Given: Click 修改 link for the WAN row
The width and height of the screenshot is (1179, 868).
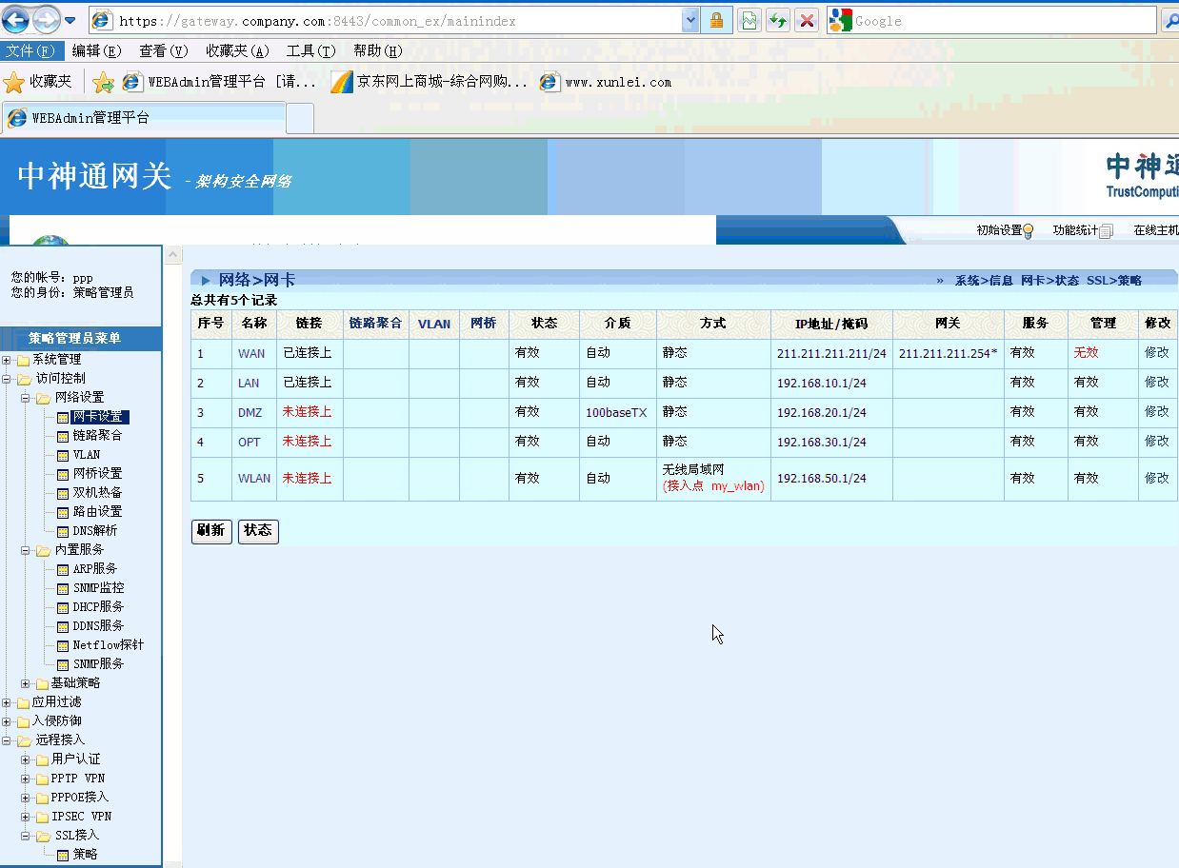Looking at the screenshot, I should pos(1156,352).
